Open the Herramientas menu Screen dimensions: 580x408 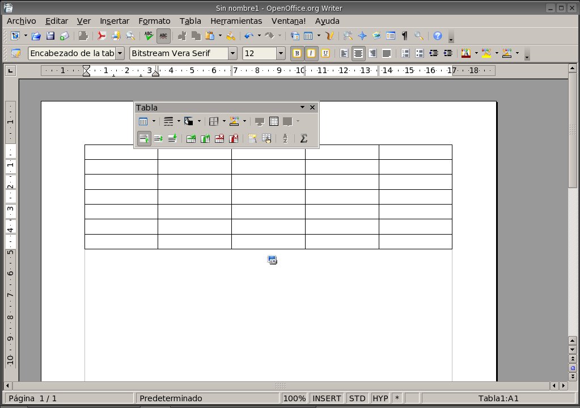click(236, 21)
